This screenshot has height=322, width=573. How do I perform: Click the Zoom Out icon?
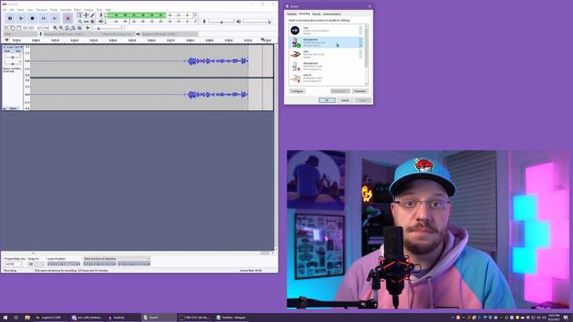click(x=61, y=28)
